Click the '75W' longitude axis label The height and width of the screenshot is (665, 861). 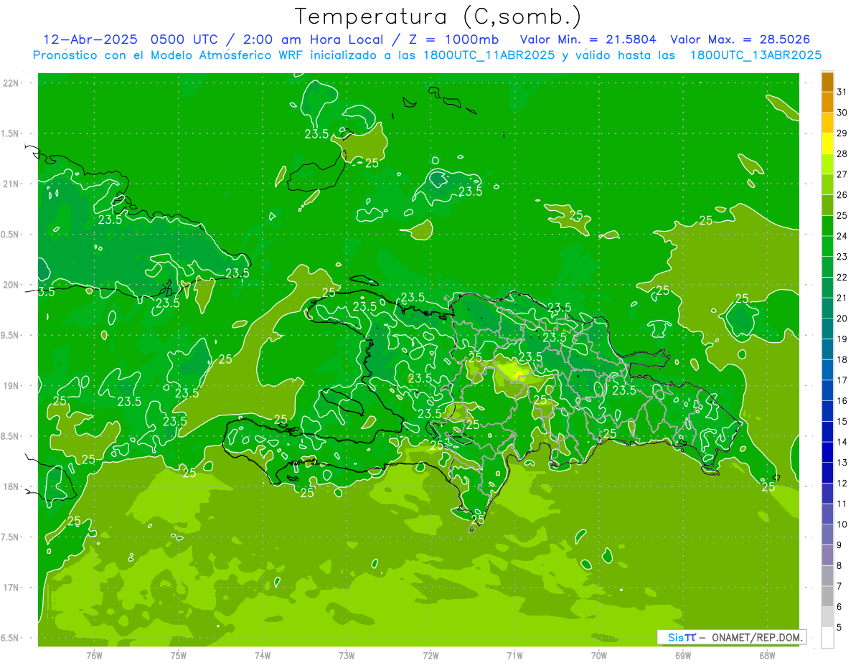click(179, 655)
